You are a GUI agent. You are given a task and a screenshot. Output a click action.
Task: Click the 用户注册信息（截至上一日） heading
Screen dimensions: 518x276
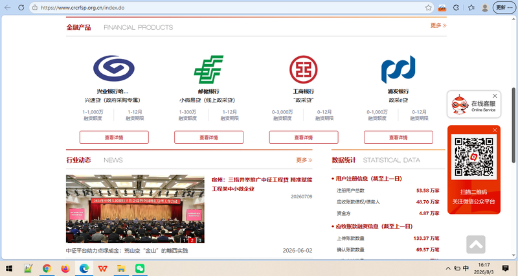tap(368, 178)
